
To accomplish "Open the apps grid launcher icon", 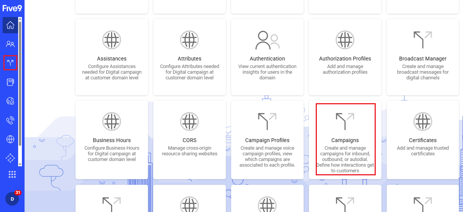I will (12, 174).
